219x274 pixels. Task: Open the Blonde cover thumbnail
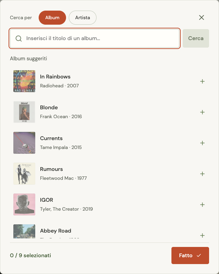(24, 112)
